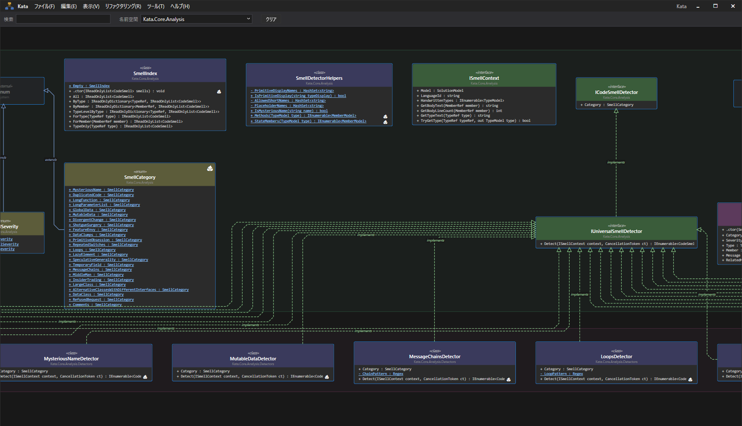
Task: Click 'DuplicatedCode : SmellCategory' enum value
Action: [x=101, y=195]
